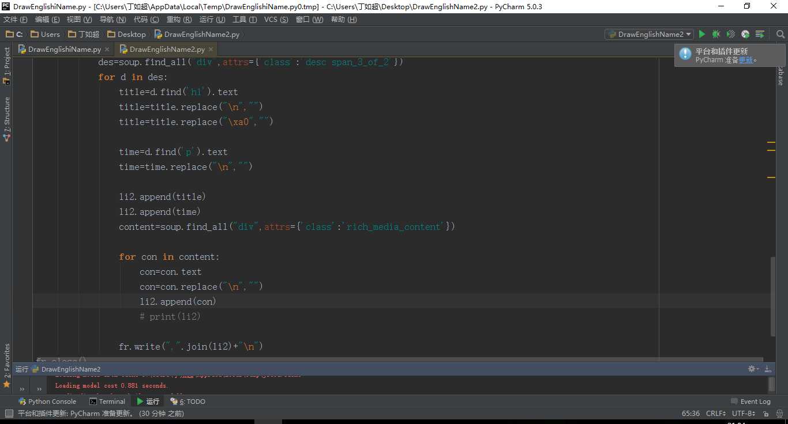Expand the second run-toolbar overflow chevrons
The image size is (788, 424).
[x=39, y=389]
